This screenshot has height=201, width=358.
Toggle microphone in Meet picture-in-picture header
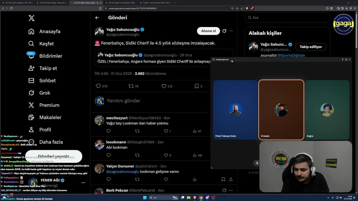343,59
